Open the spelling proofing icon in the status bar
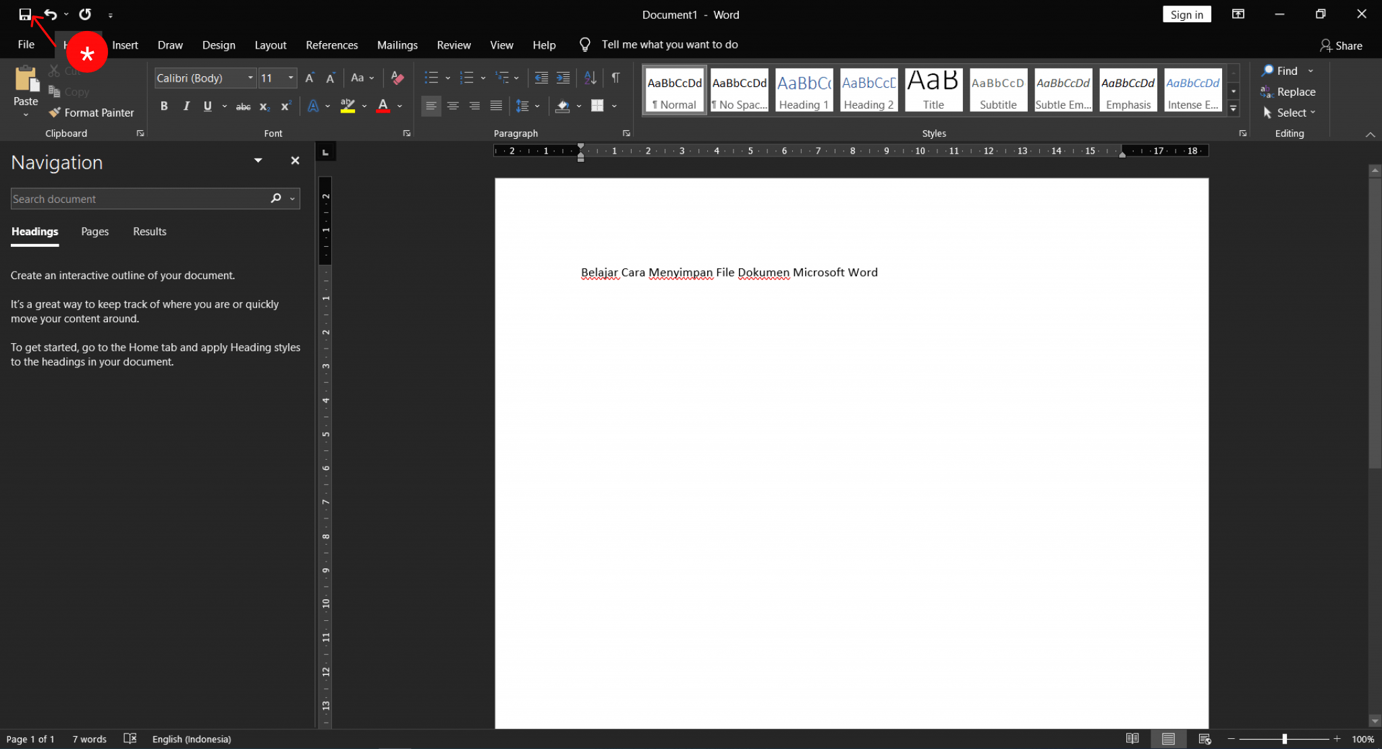 [x=130, y=739]
